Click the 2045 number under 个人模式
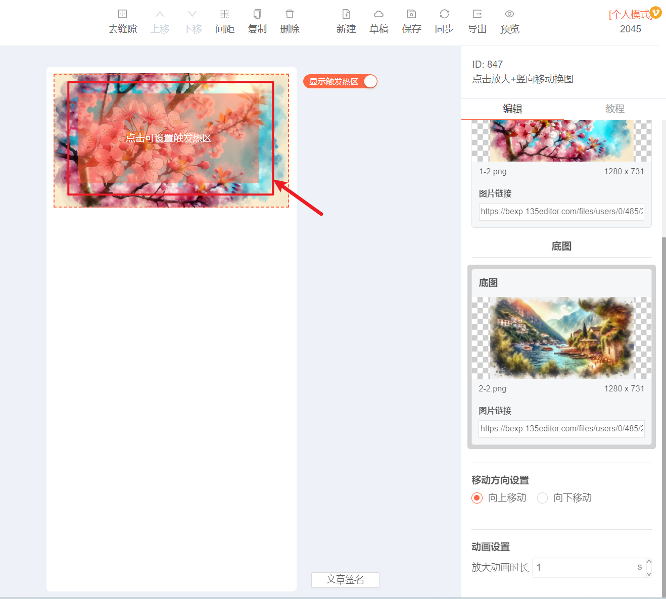 click(x=631, y=29)
